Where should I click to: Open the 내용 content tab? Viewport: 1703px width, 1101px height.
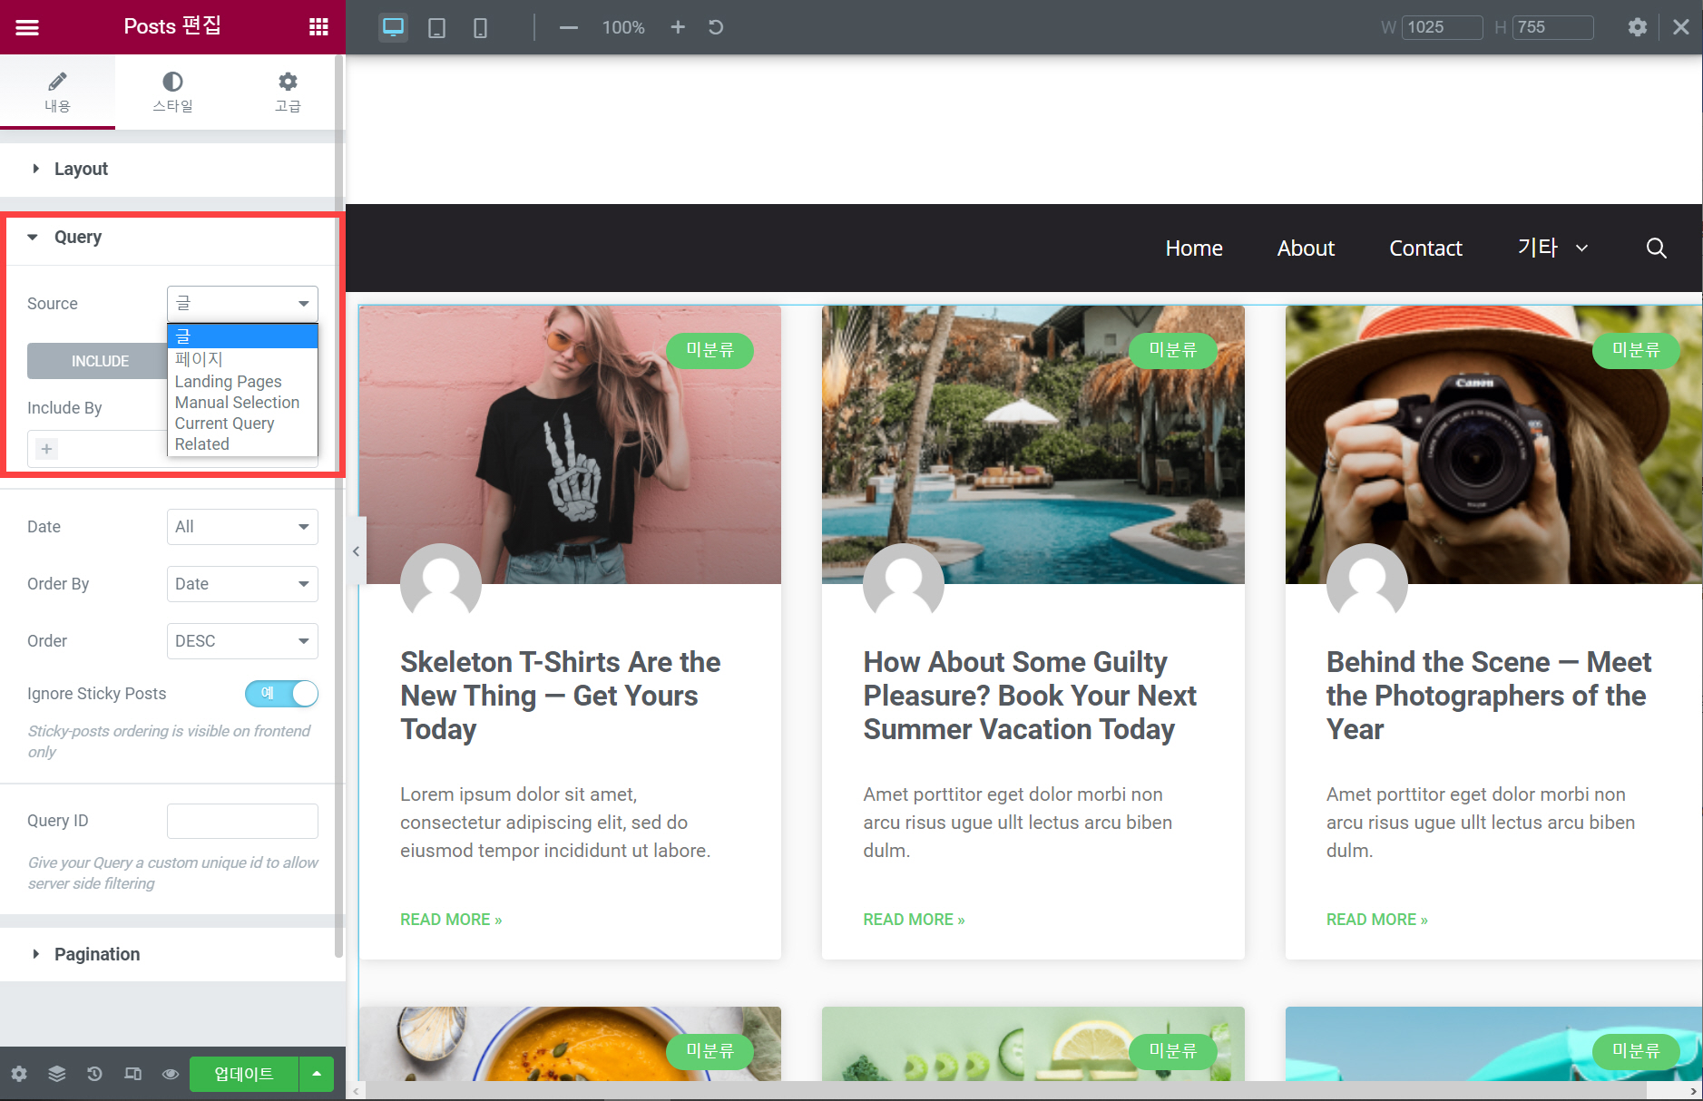[x=57, y=92]
